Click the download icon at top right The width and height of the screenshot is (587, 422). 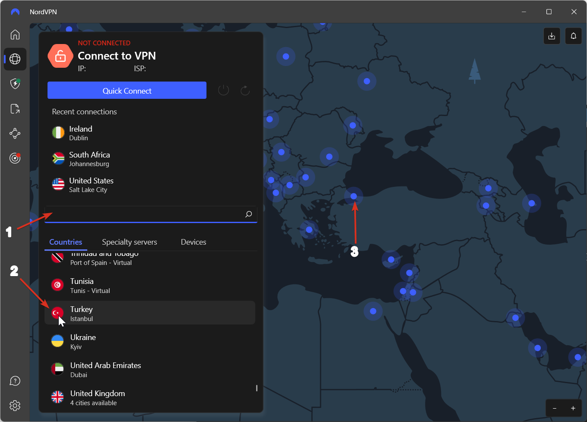(x=552, y=36)
